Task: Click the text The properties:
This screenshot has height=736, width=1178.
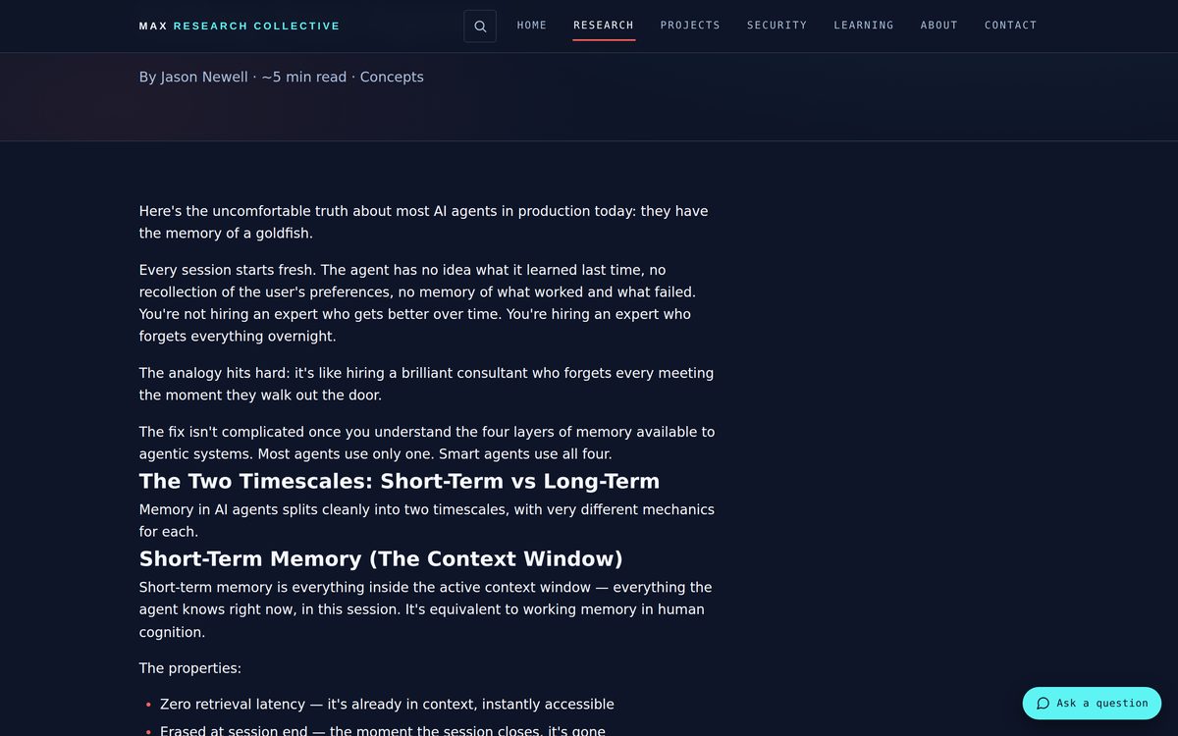Action: [190, 668]
